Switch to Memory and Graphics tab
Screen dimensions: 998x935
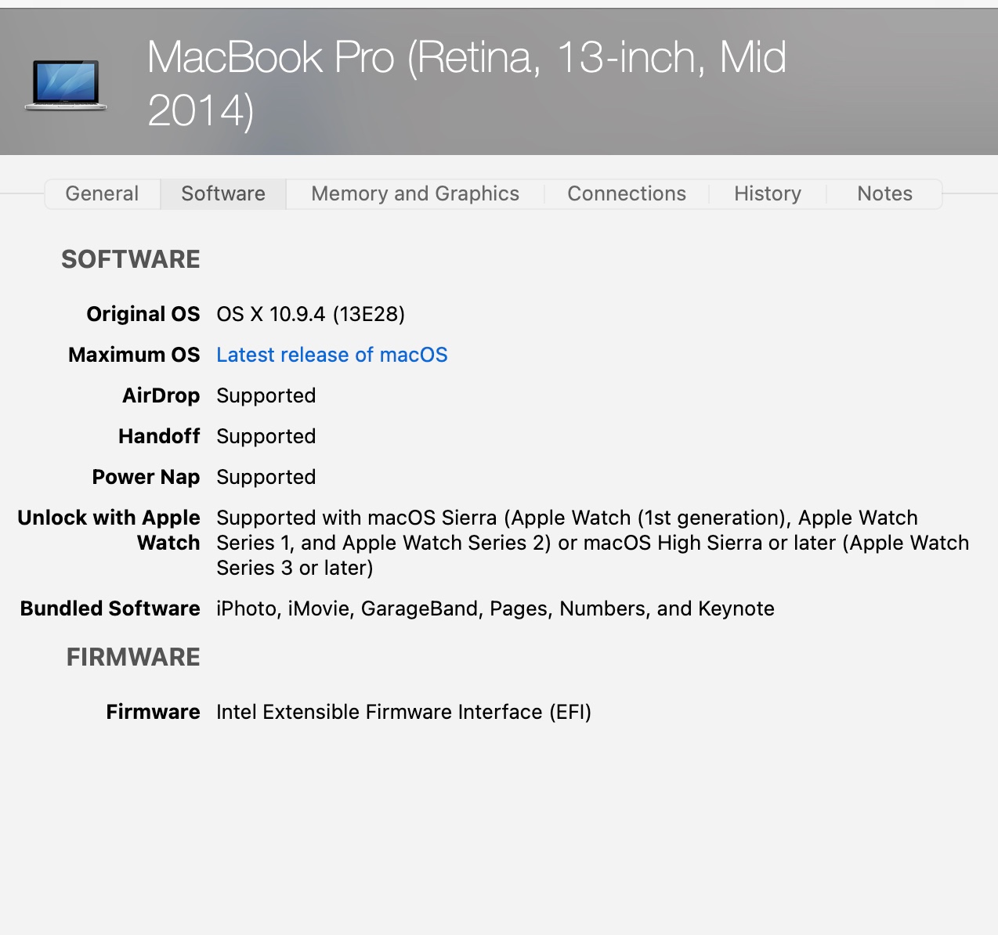pyautogui.click(x=415, y=193)
